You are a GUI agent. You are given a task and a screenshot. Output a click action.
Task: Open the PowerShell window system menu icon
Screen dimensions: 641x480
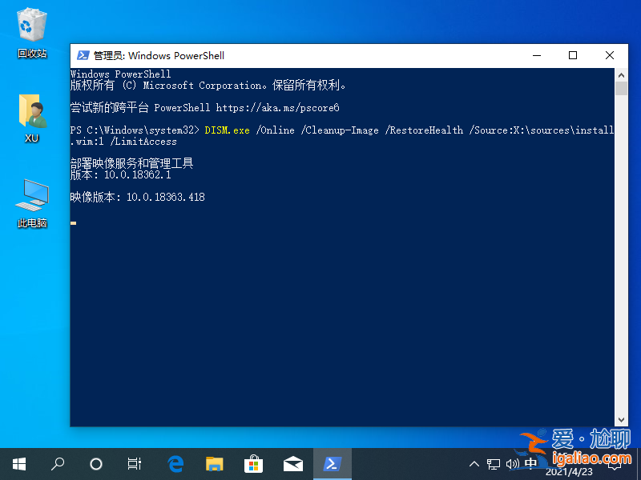tap(83, 55)
